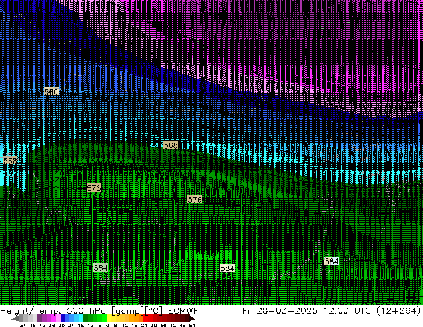Click the dark maroon right arrow end of the color bar

(x=192, y=318)
